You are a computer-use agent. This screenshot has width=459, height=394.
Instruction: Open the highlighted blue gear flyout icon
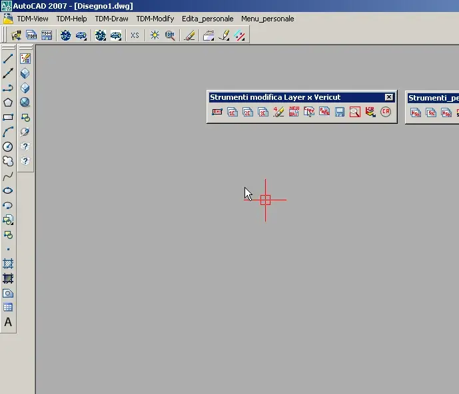click(100, 35)
